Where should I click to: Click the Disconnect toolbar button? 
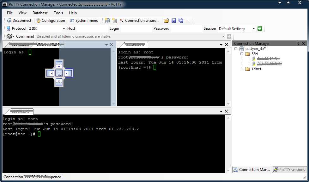tap(19, 21)
